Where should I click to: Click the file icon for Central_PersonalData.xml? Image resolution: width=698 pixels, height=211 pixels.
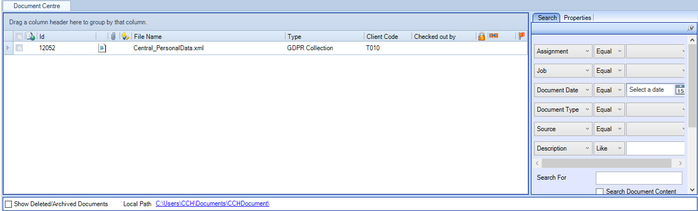coord(102,48)
